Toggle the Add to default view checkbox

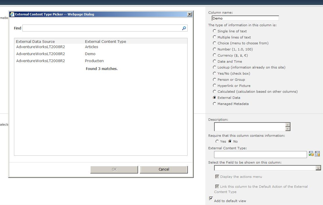tap(211, 199)
